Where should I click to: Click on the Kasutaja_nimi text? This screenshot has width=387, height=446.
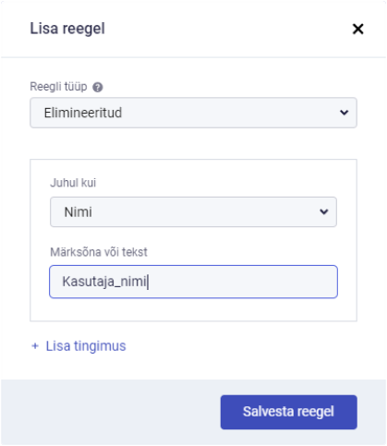coord(104,282)
